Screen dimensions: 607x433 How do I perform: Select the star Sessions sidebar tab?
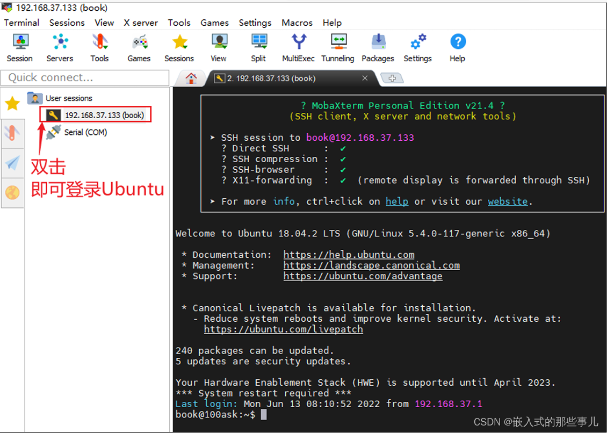click(x=12, y=104)
